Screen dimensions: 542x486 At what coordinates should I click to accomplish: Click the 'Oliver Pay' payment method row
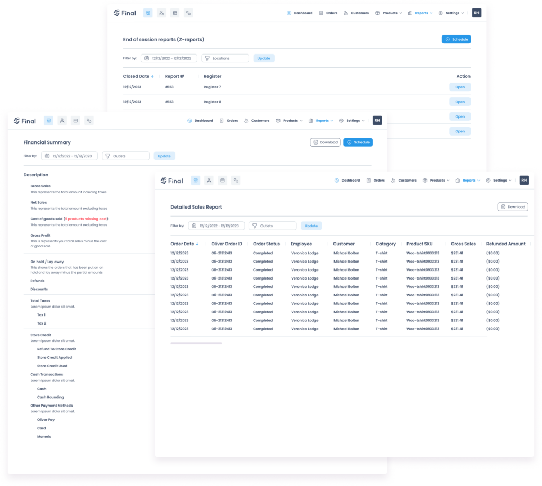coord(46,420)
